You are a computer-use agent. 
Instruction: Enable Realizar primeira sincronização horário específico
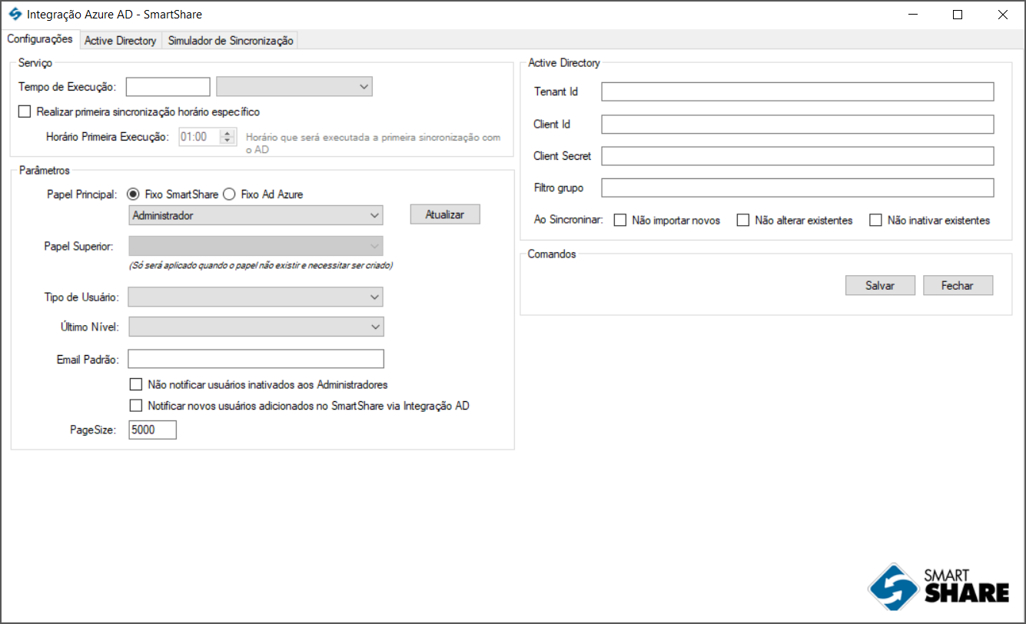25,111
